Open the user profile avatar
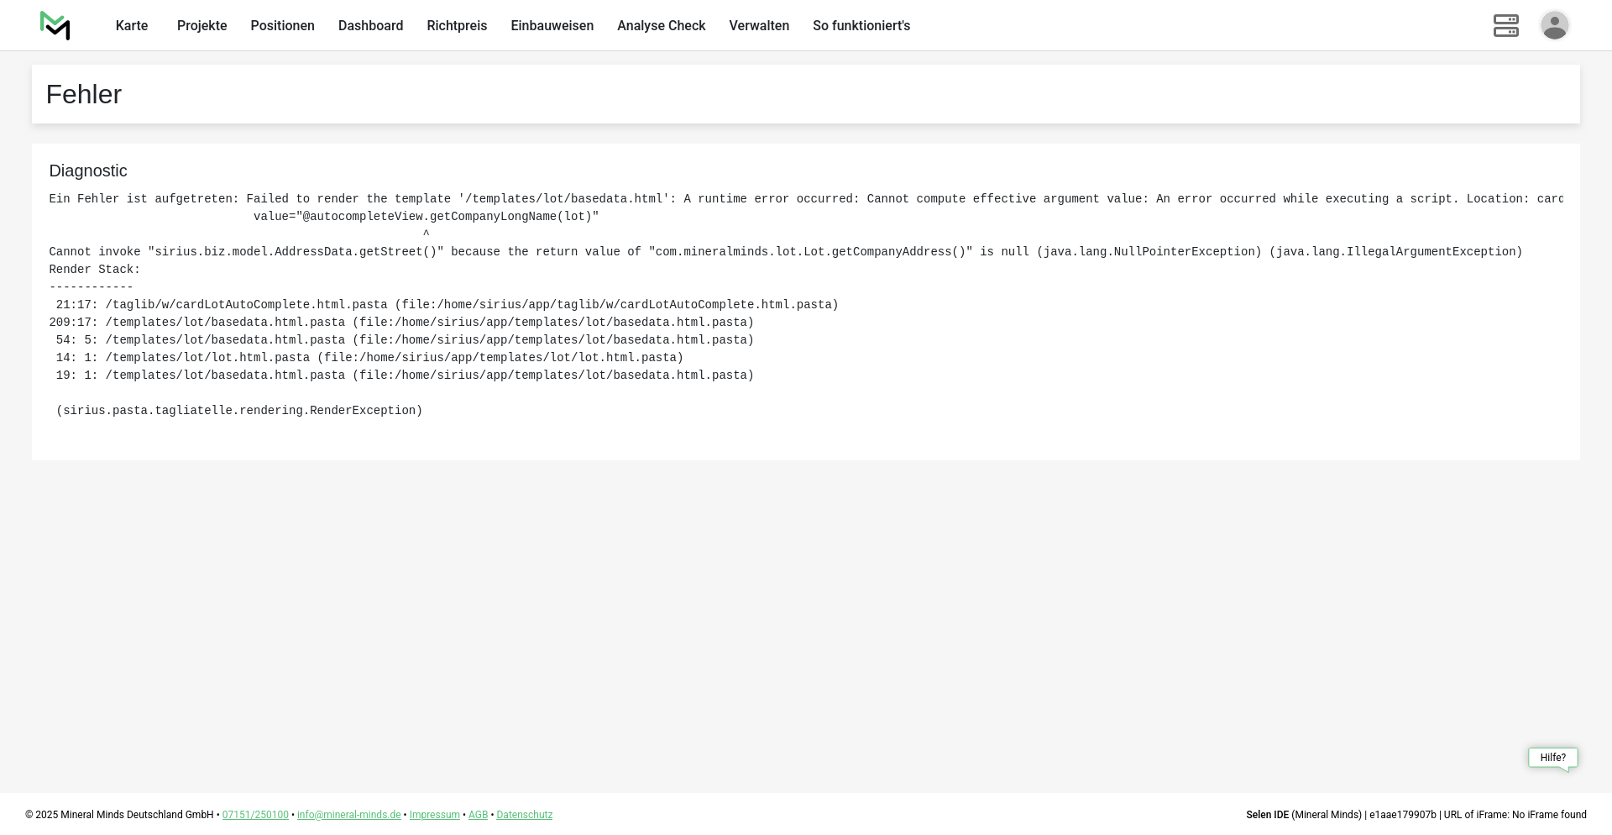The image size is (1612, 835). 1554,25
